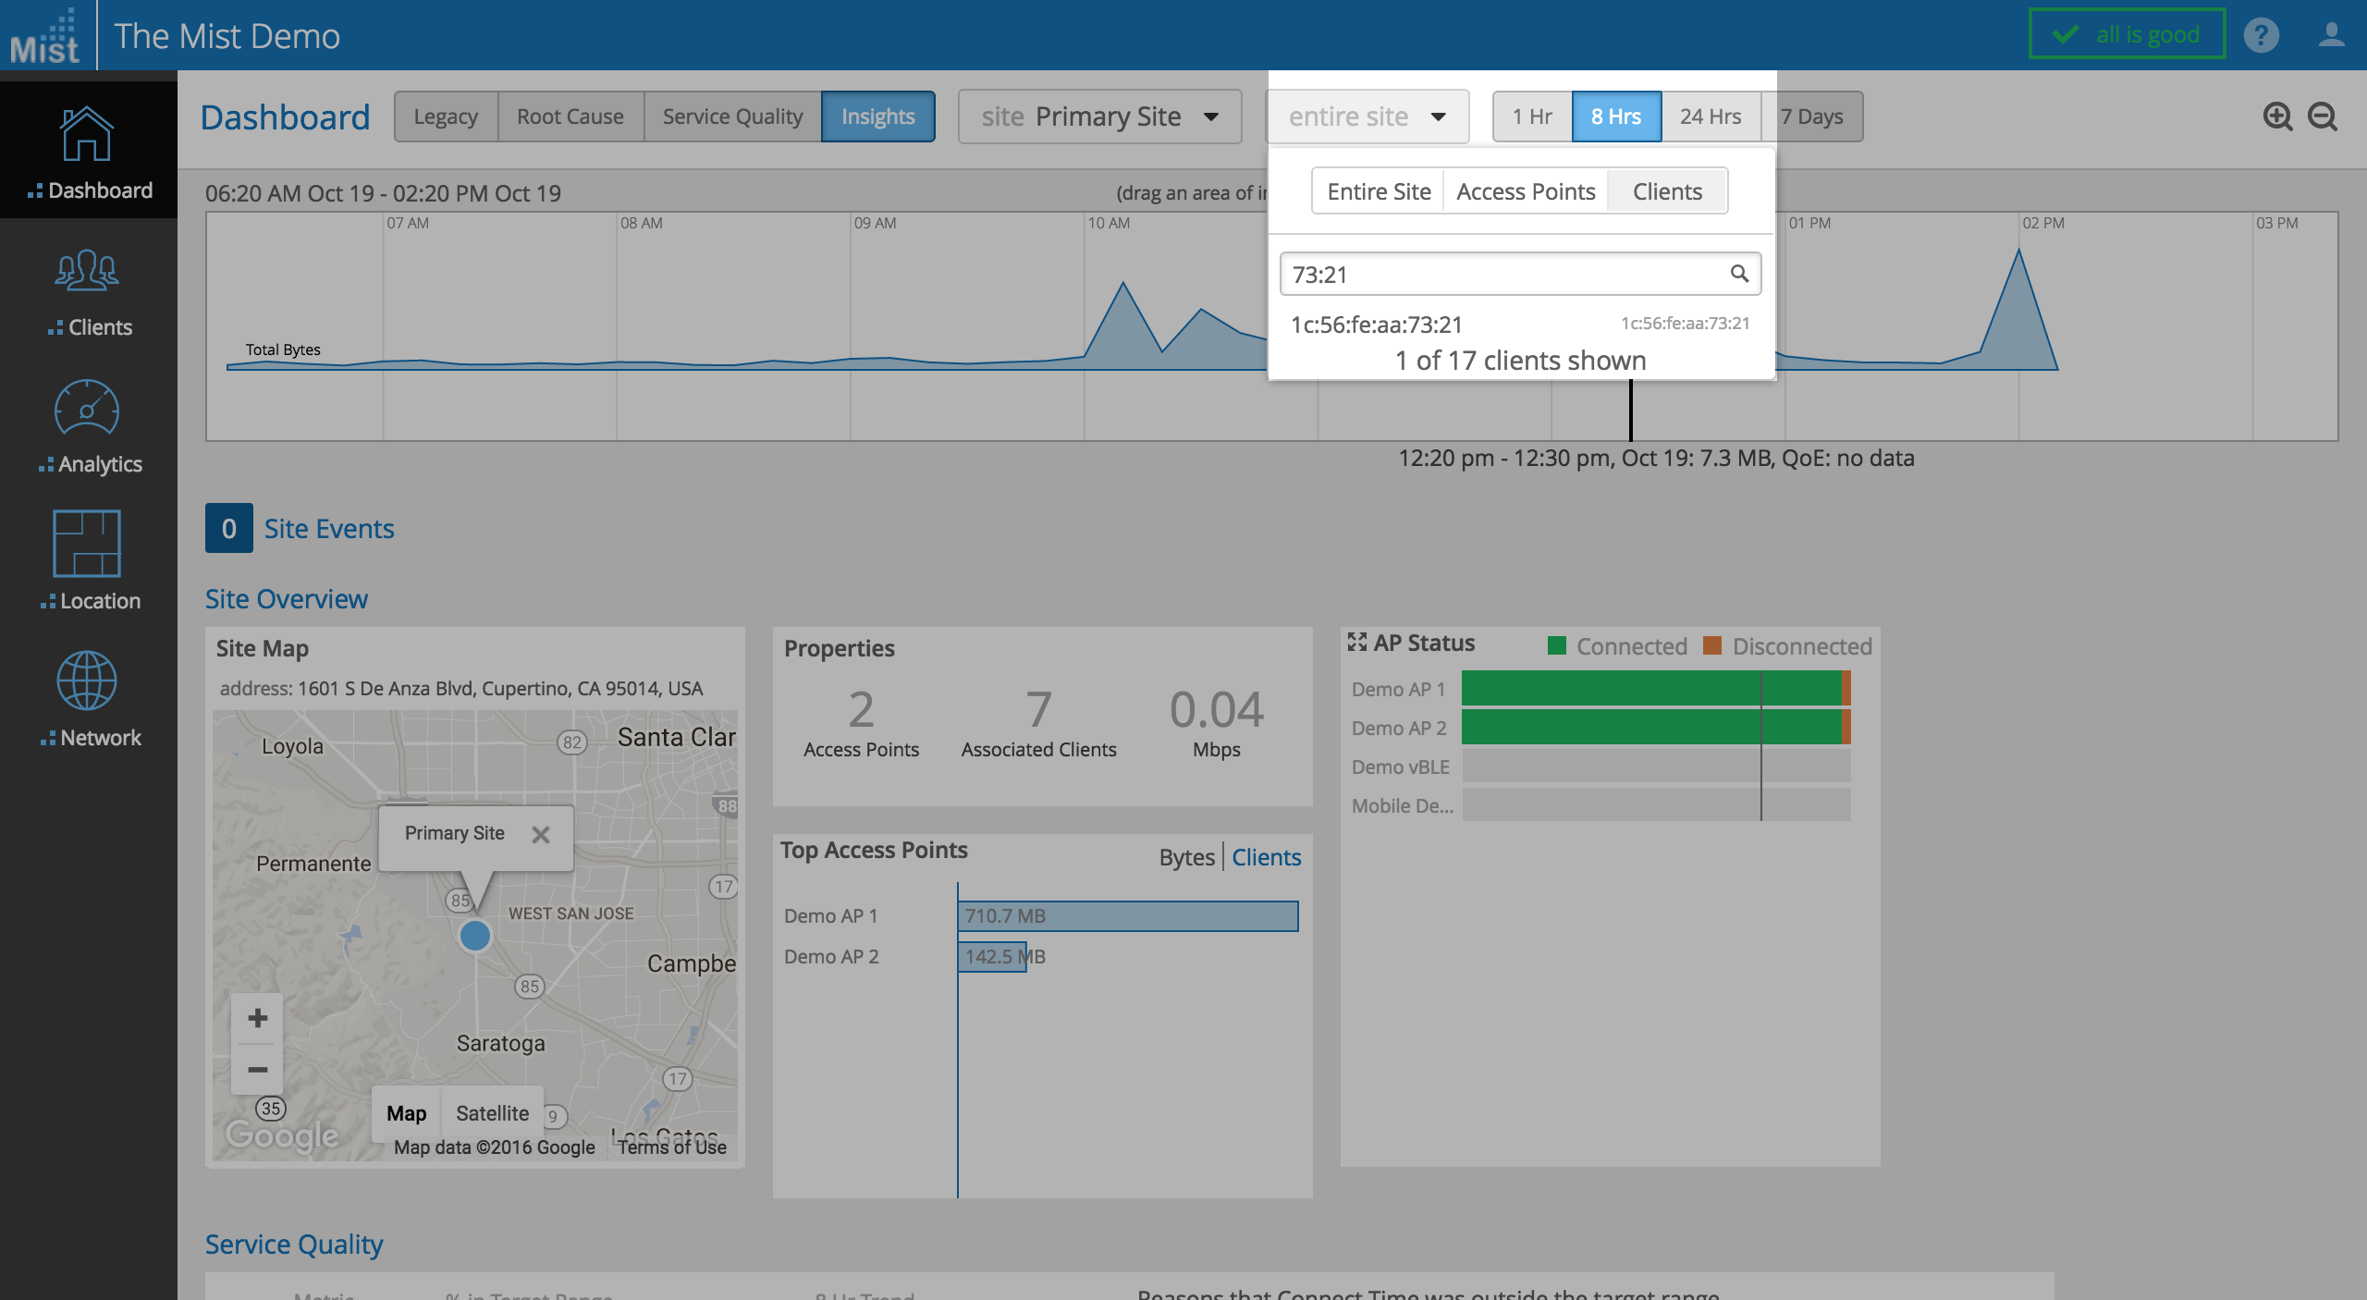2367x1300 pixels.
Task: Open the help question mark icon
Action: tap(2262, 36)
